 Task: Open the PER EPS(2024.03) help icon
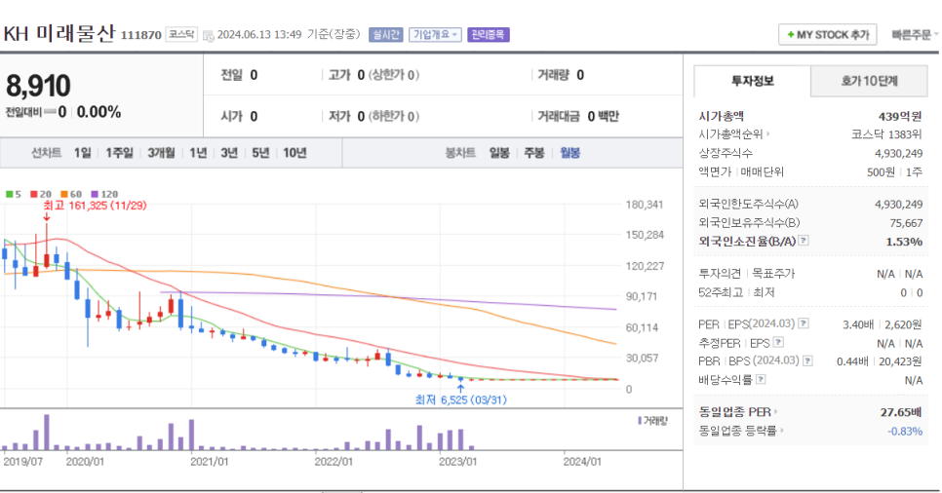pos(804,323)
